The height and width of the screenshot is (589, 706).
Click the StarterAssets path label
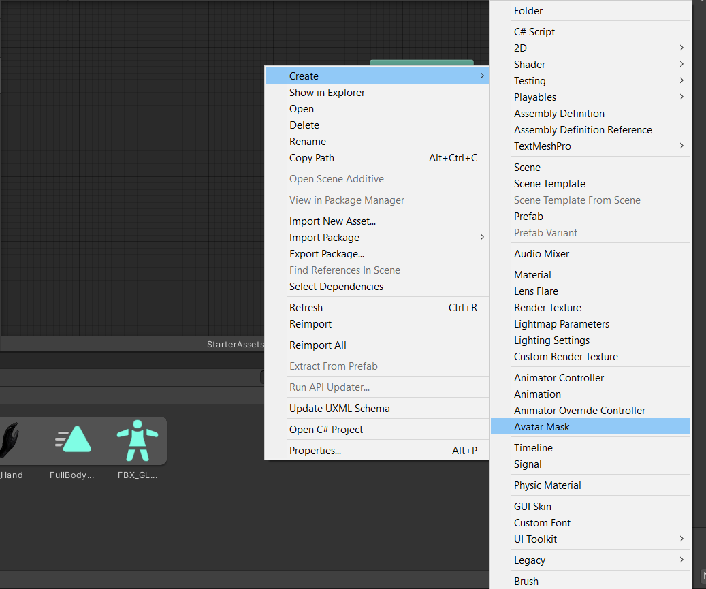(235, 344)
